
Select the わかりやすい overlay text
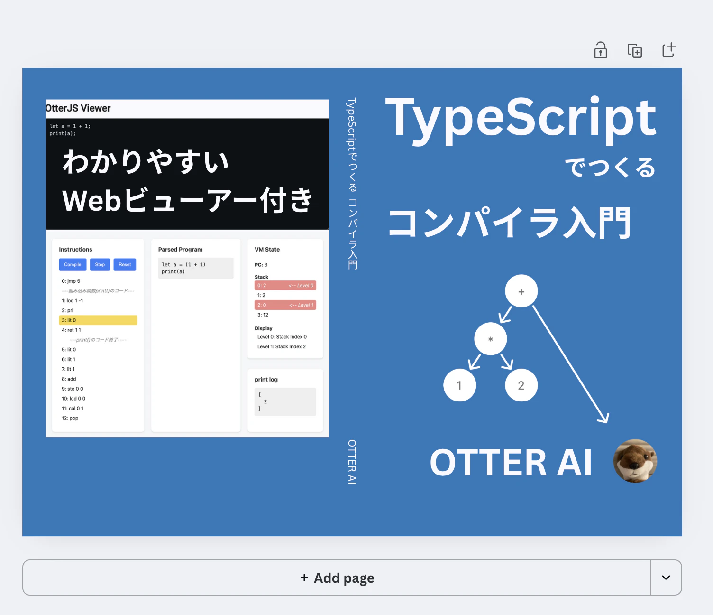click(x=146, y=161)
